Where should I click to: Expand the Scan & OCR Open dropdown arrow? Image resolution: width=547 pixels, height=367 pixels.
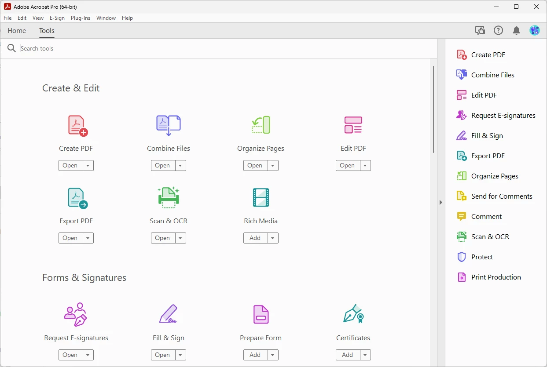(180, 238)
